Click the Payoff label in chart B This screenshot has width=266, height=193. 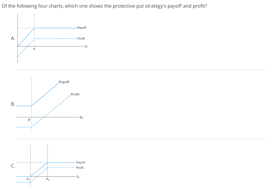tap(64, 82)
